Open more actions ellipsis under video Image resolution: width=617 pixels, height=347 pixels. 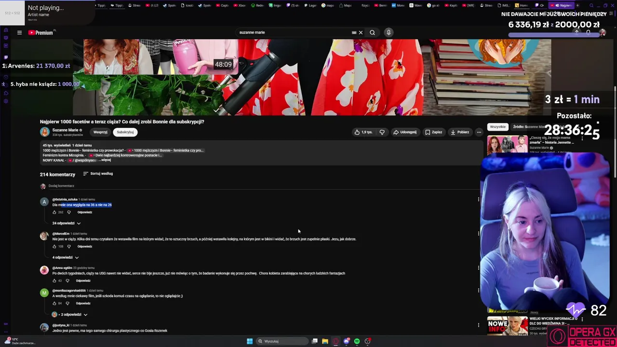pos(479,132)
